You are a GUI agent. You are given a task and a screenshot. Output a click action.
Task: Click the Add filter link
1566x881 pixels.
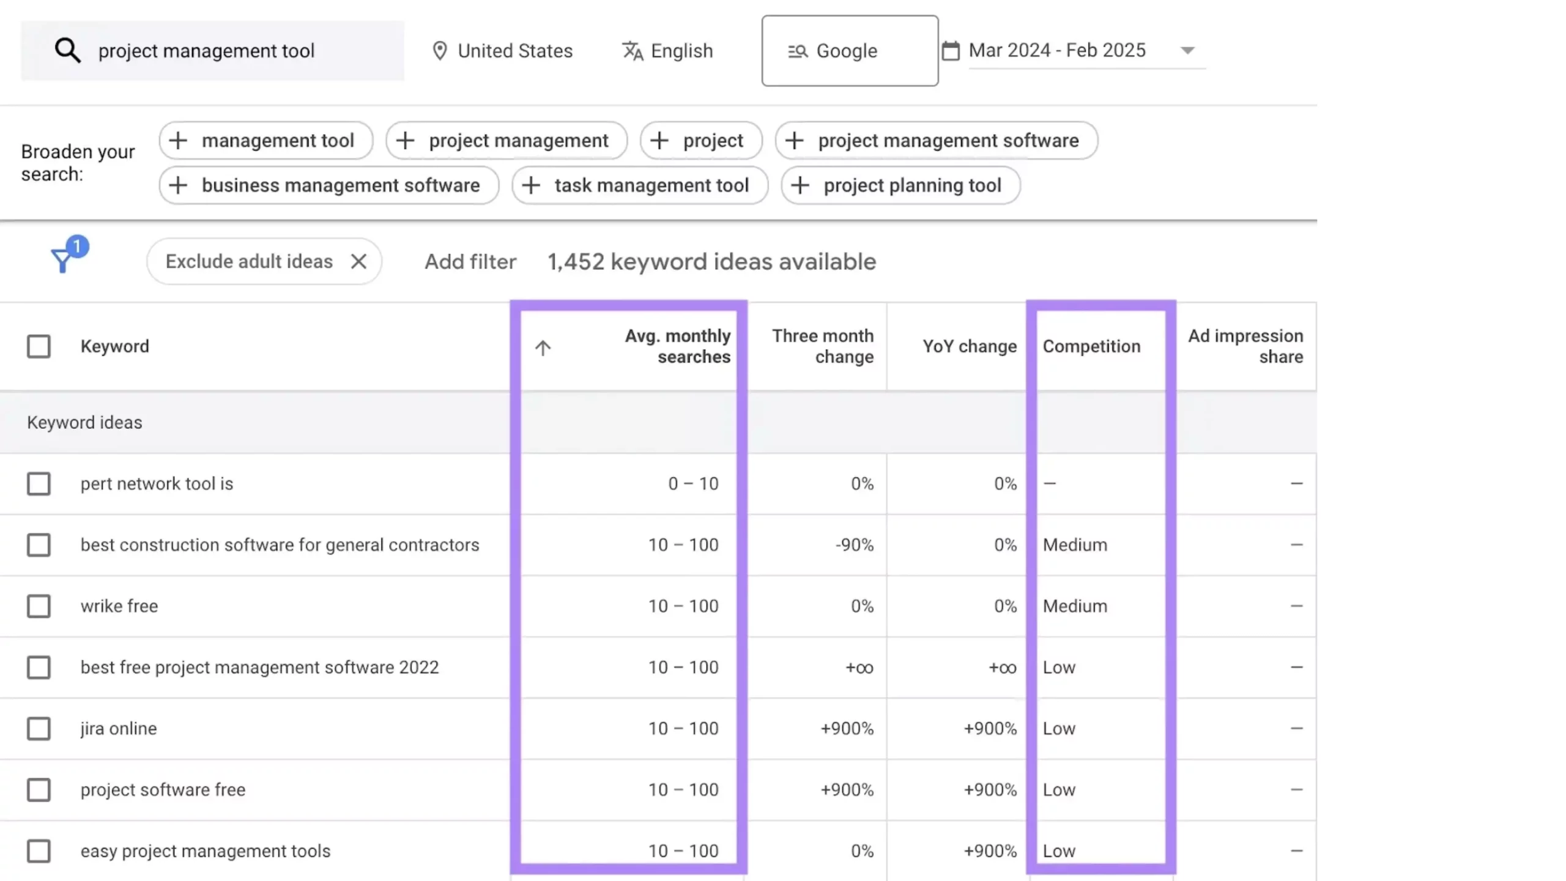[x=470, y=262]
